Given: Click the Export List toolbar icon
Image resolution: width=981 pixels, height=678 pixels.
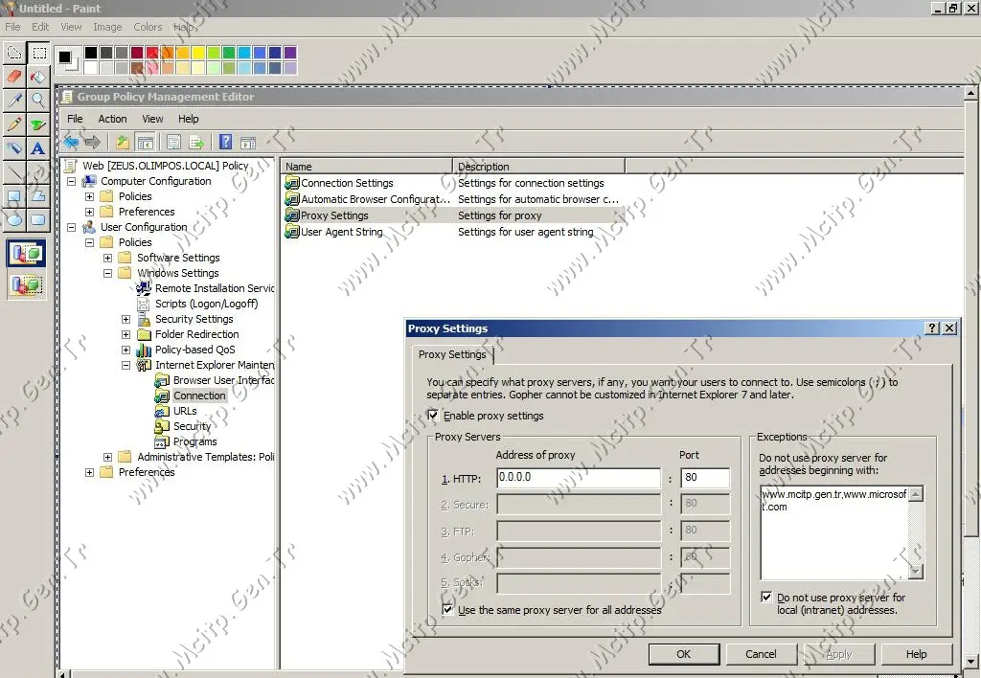Looking at the screenshot, I should [x=196, y=143].
